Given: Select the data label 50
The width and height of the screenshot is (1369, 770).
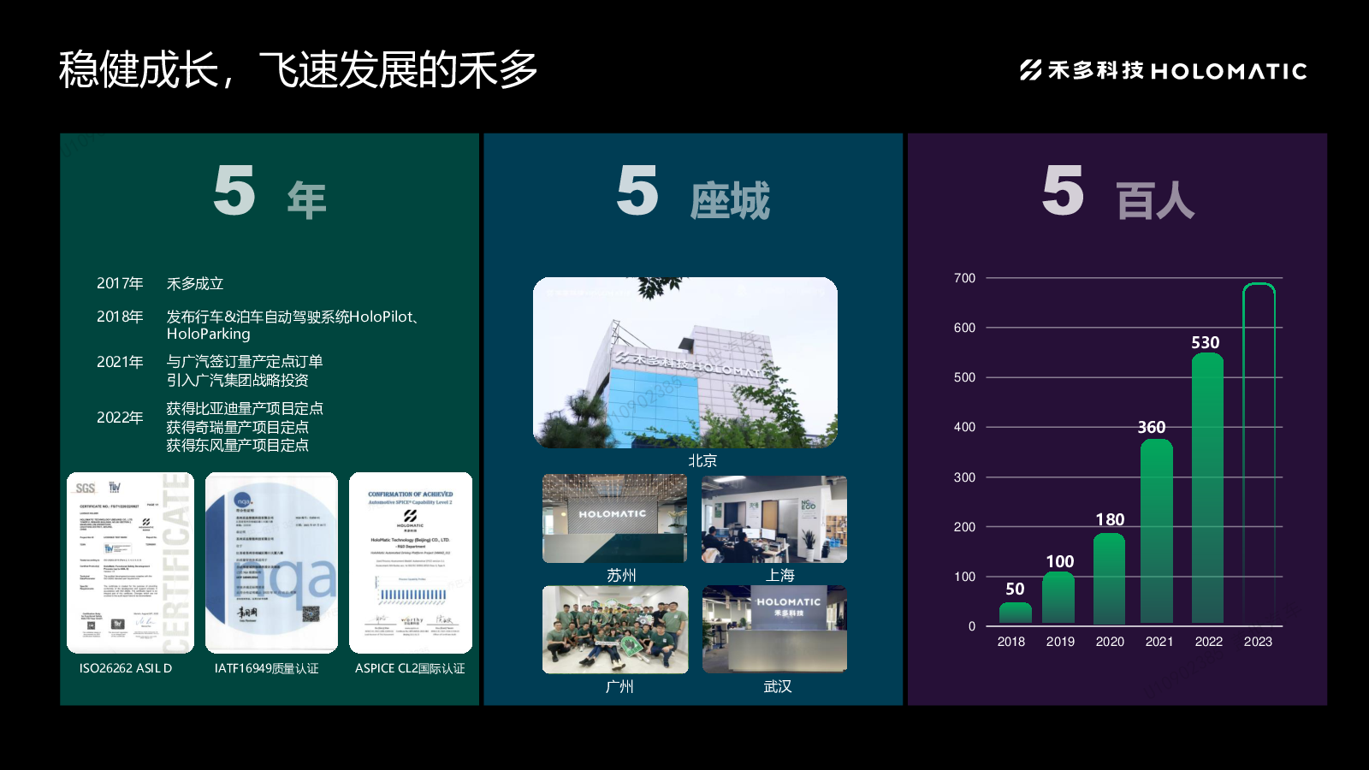Looking at the screenshot, I should [1015, 589].
